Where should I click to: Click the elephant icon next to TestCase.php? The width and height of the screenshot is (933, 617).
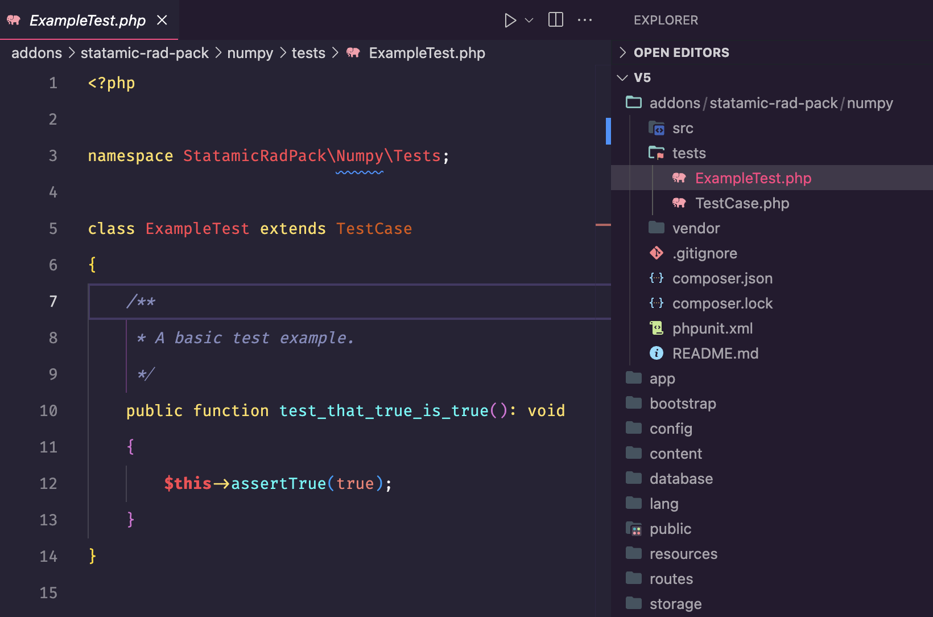pyautogui.click(x=679, y=203)
